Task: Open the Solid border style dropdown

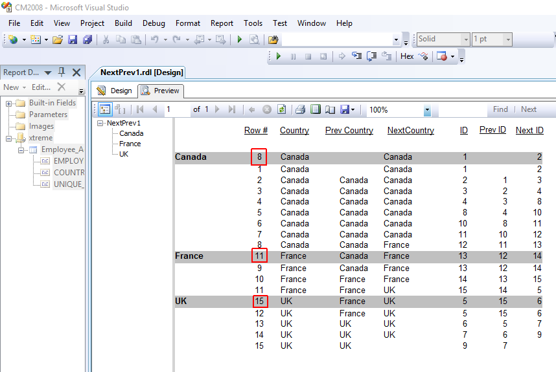Action: tap(466, 39)
